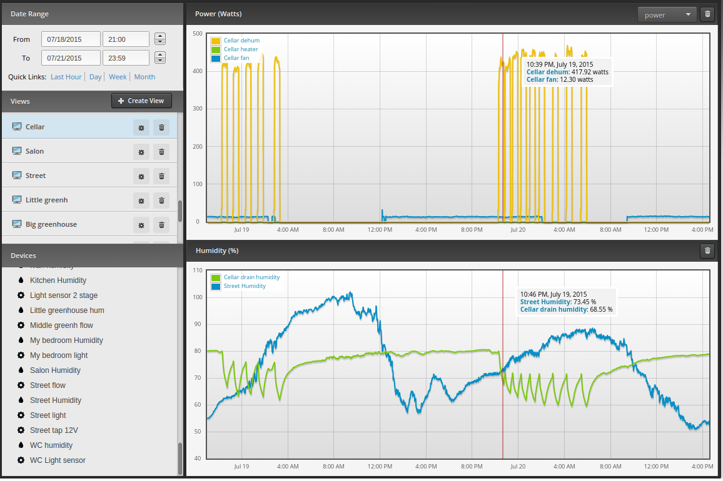
Task: Open settings gear for Street view
Action: [x=141, y=176]
